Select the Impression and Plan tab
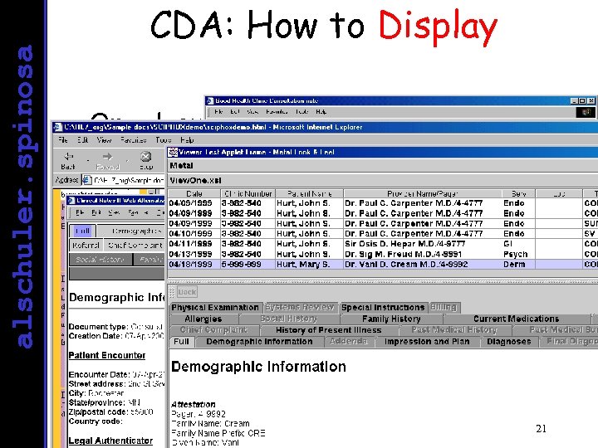 coord(427,341)
